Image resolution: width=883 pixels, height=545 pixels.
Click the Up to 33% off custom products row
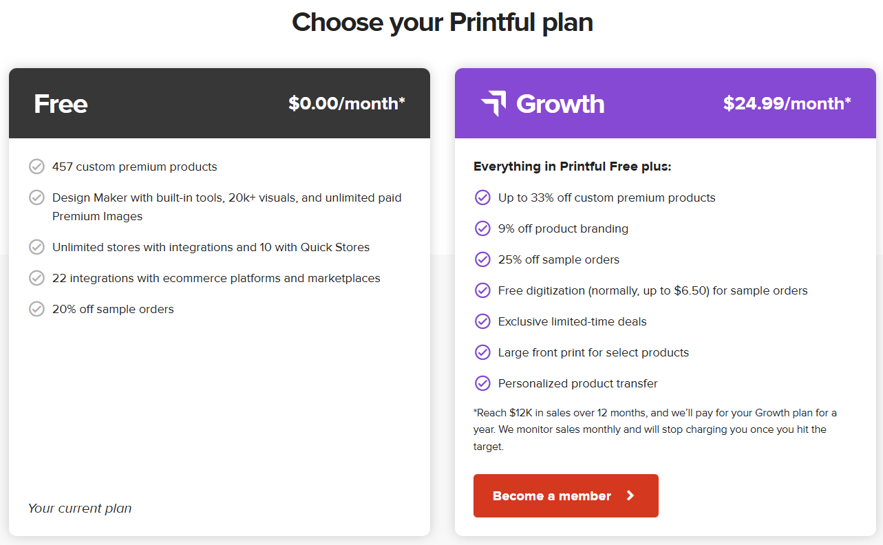click(x=606, y=197)
